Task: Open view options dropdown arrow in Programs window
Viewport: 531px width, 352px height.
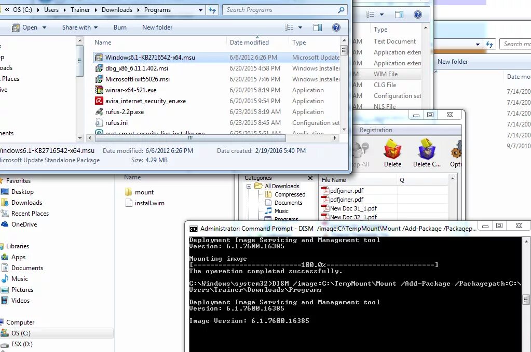Action: [x=300, y=27]
